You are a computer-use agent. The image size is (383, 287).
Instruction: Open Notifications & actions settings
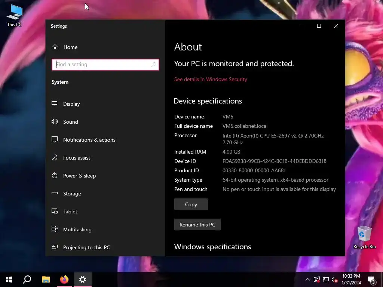tap(105, 140)
